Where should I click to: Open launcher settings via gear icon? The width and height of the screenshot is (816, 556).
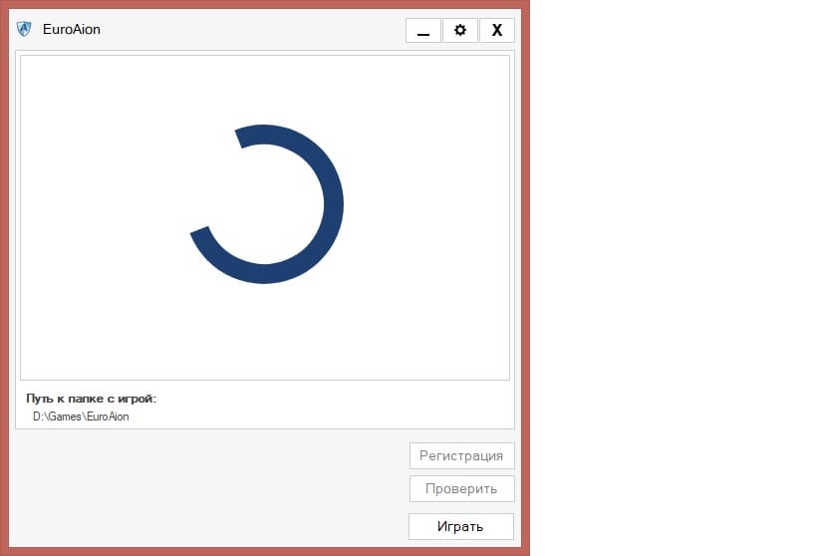click(x=459, y=30)
